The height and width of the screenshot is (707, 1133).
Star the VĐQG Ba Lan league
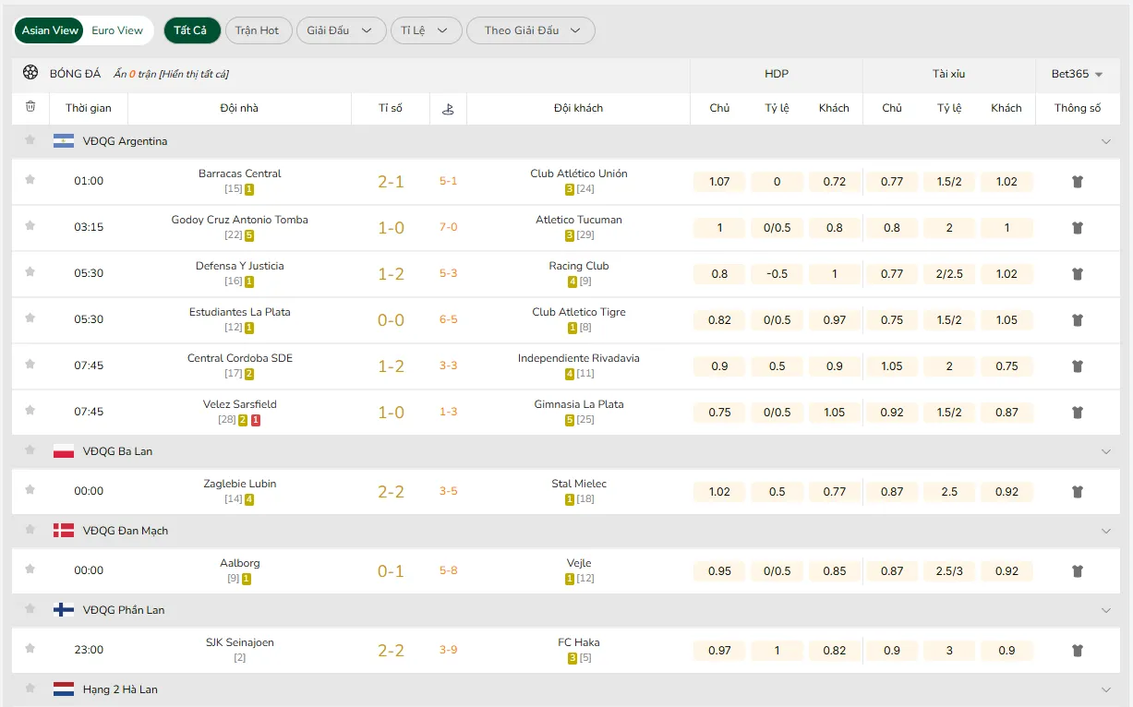(30, 450)
